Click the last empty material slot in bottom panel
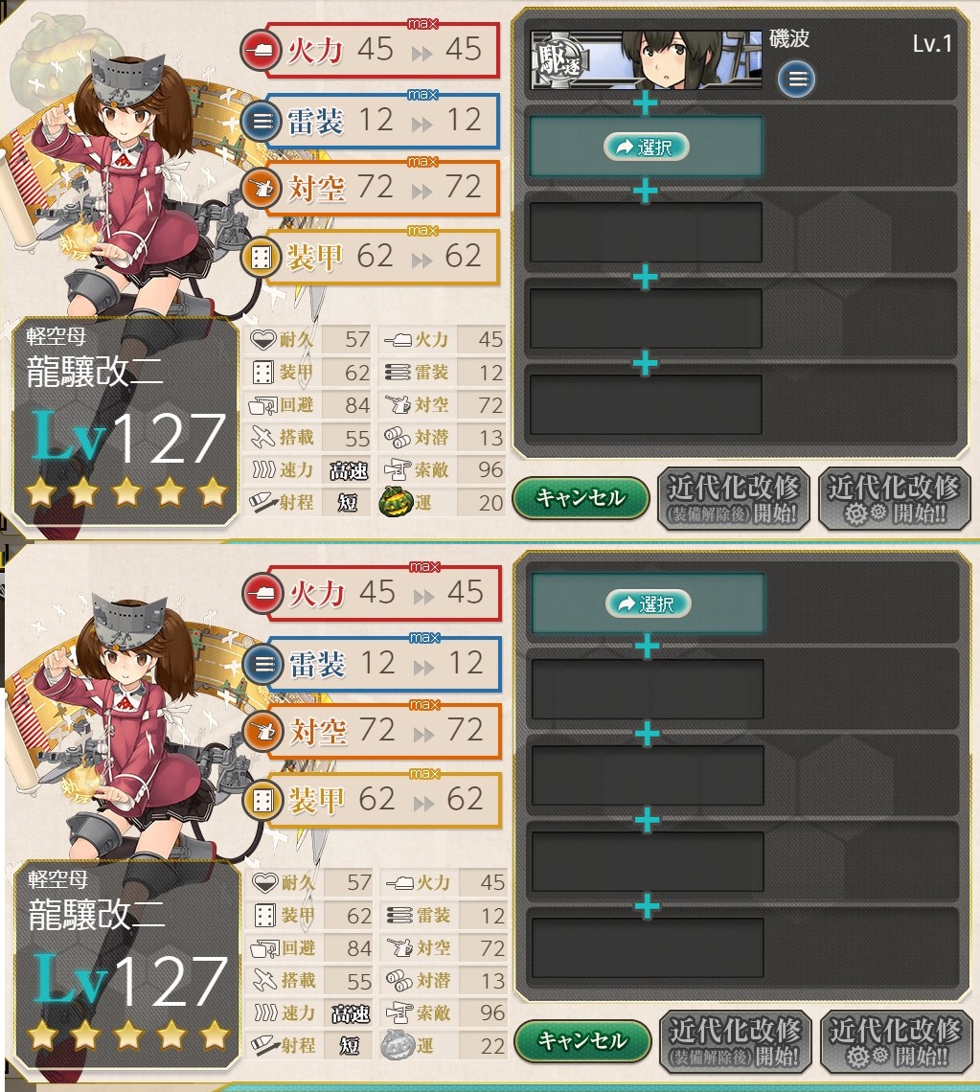Viewport: 980px width, 1092px height. coord(648,948)
